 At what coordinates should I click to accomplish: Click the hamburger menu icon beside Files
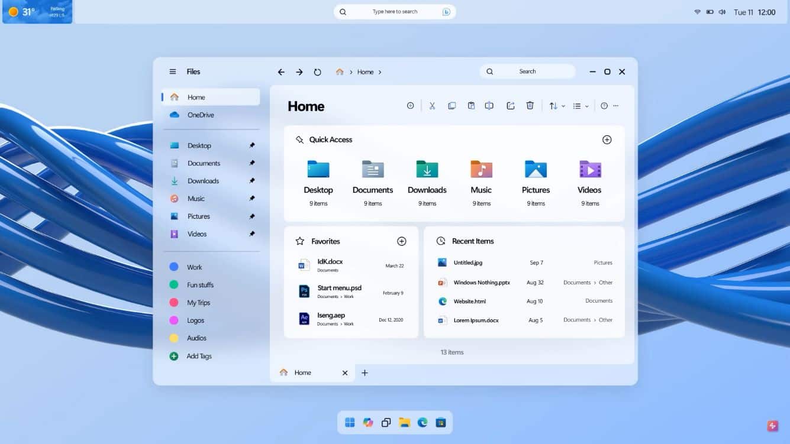pos(172,71)
